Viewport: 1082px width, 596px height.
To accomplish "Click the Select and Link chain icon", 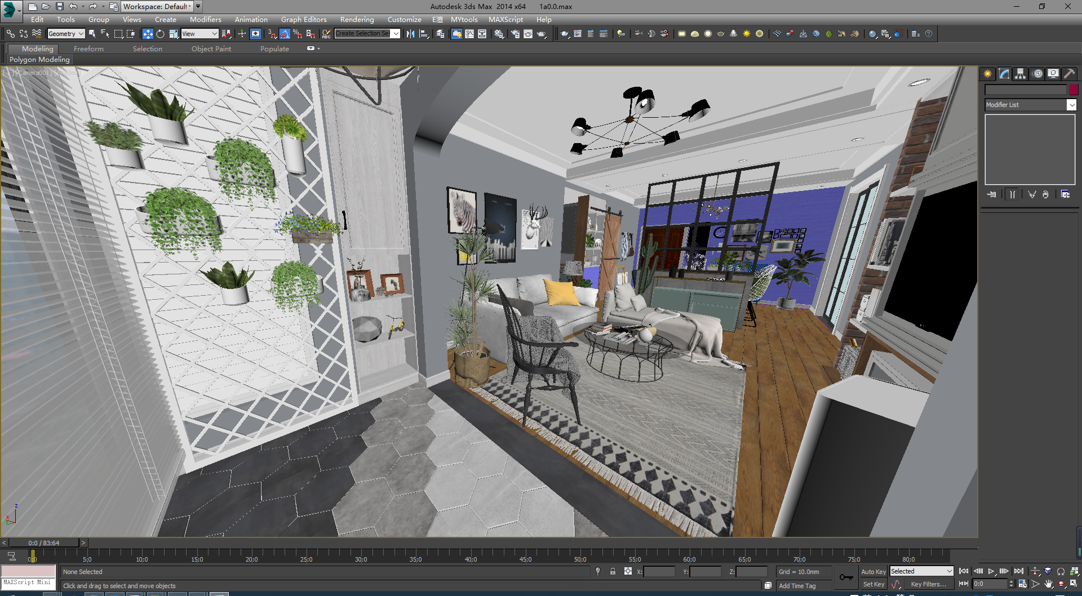I will 10,34.
